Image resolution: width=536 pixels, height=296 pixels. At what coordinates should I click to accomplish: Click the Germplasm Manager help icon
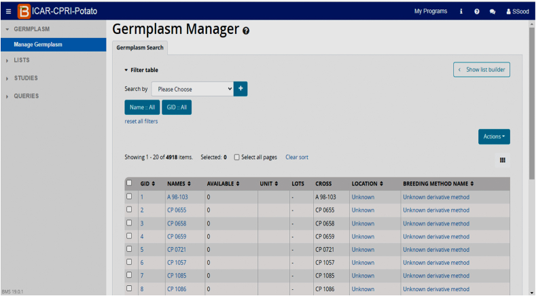[x=245, y=31]
